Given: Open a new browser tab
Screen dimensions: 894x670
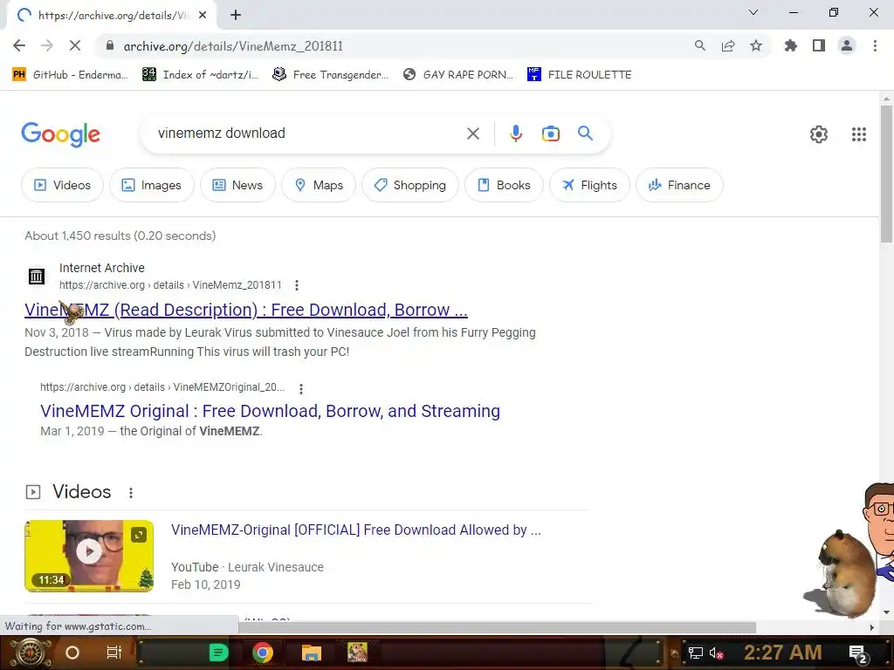Looking at the screenshot, I should (236, 15).
